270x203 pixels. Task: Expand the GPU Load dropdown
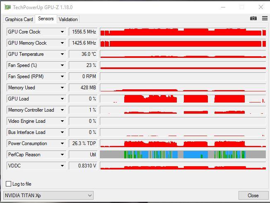click(63, 99)
